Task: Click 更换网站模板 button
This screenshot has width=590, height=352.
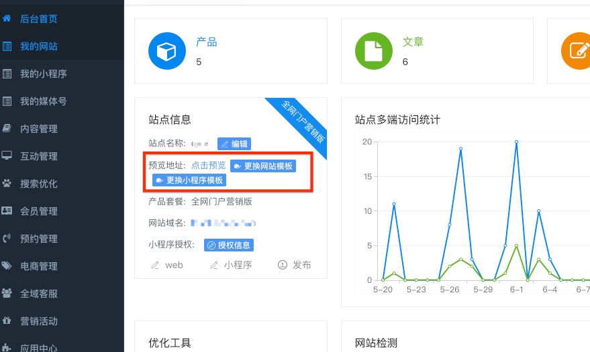Action: click(x=262, y=166)
